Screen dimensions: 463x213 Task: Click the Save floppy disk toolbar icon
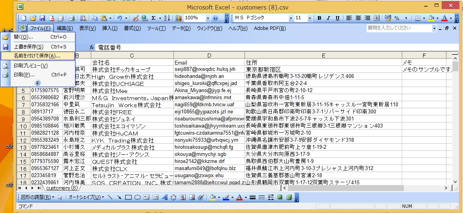coord(42,18)
